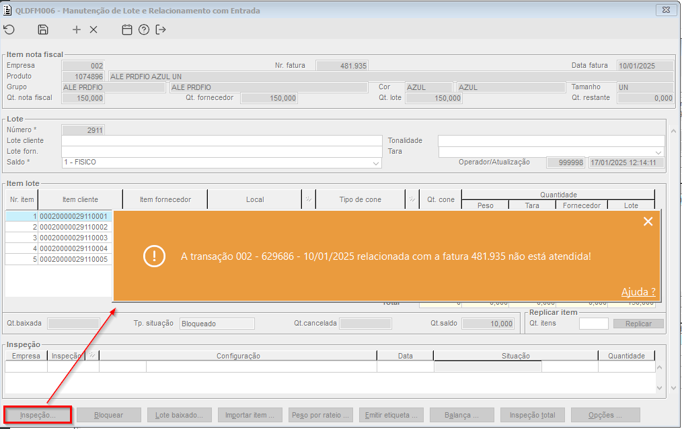Click the Balança ... button
682x429 pixels.
tap(461, 415)
